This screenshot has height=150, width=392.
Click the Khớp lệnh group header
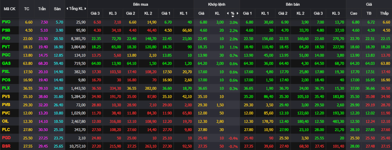click(217, 4)
